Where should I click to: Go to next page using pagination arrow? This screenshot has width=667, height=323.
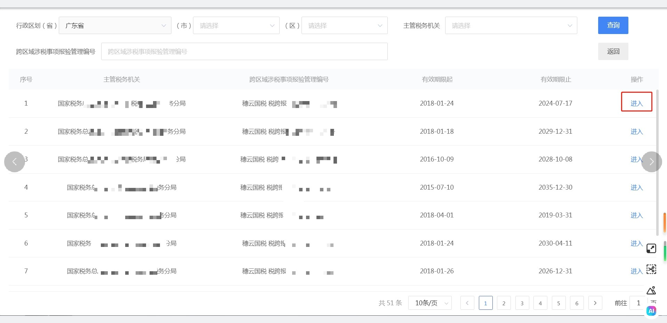point(595,303)
